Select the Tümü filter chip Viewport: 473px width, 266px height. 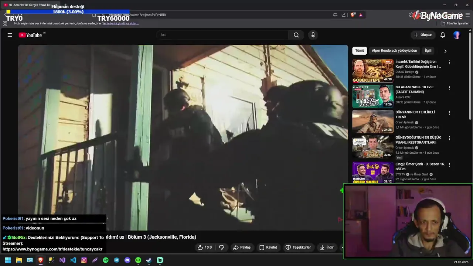click(360, 51)
